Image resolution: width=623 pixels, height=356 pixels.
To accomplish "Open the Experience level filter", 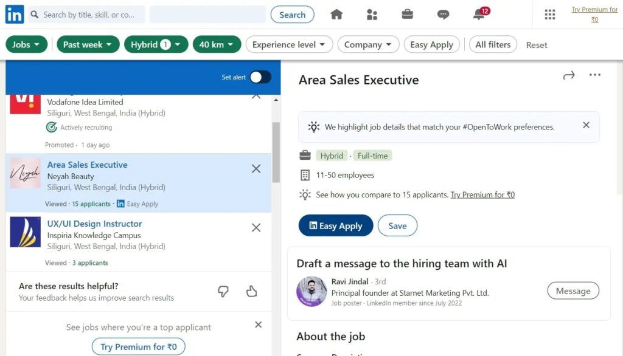I will (x=288, y=44).
